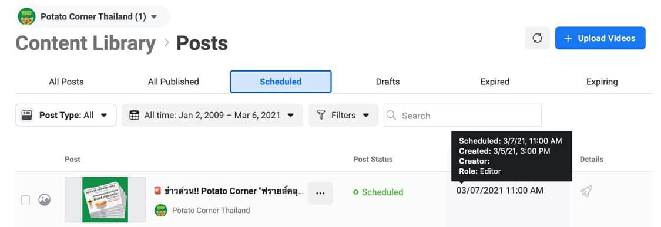This screenshot has height=227, width=661.
Task: Open the three-dots post options menu
Action: (320, 194)
